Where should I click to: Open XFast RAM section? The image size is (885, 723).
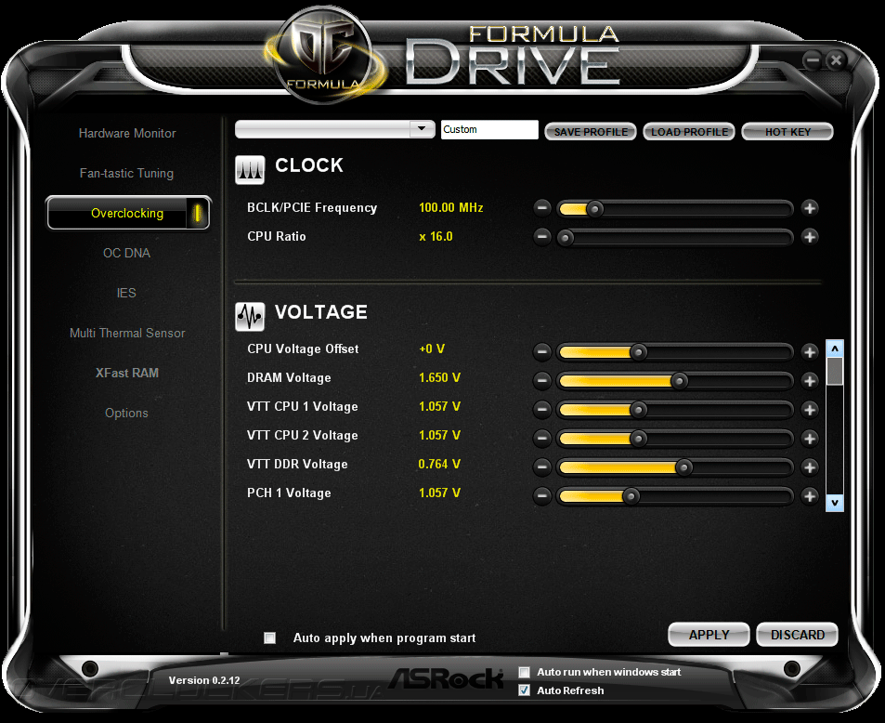pyautogui.click(x=127, y=373)
